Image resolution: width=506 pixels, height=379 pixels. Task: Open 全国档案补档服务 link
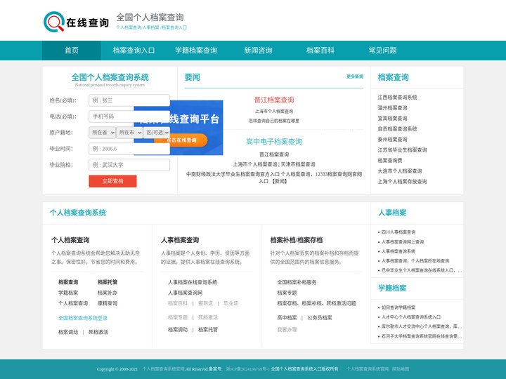(297, 282)
